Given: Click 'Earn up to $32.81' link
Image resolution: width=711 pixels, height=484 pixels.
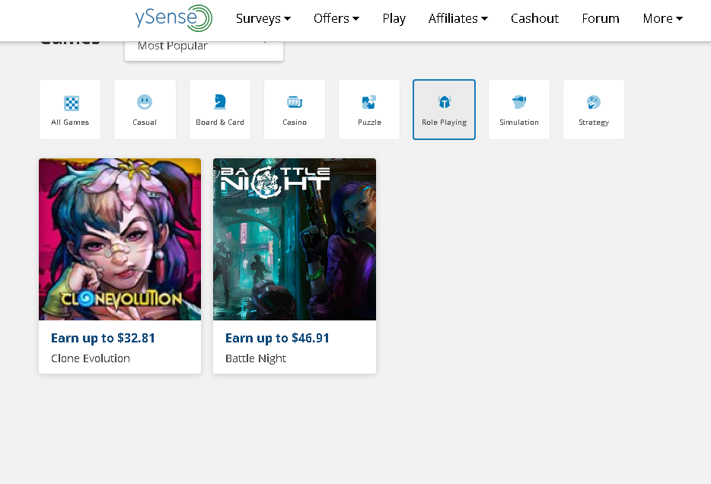Looking at the screenshot, I should (103, 338).
